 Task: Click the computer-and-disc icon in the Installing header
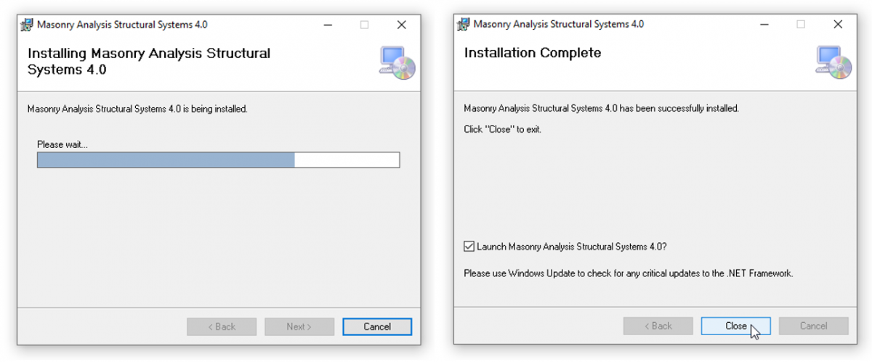click(x=397, y=62)
